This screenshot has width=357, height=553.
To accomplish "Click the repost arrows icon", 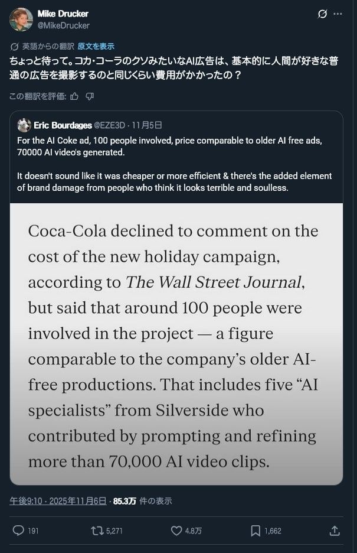I will (x=97, y=531).
